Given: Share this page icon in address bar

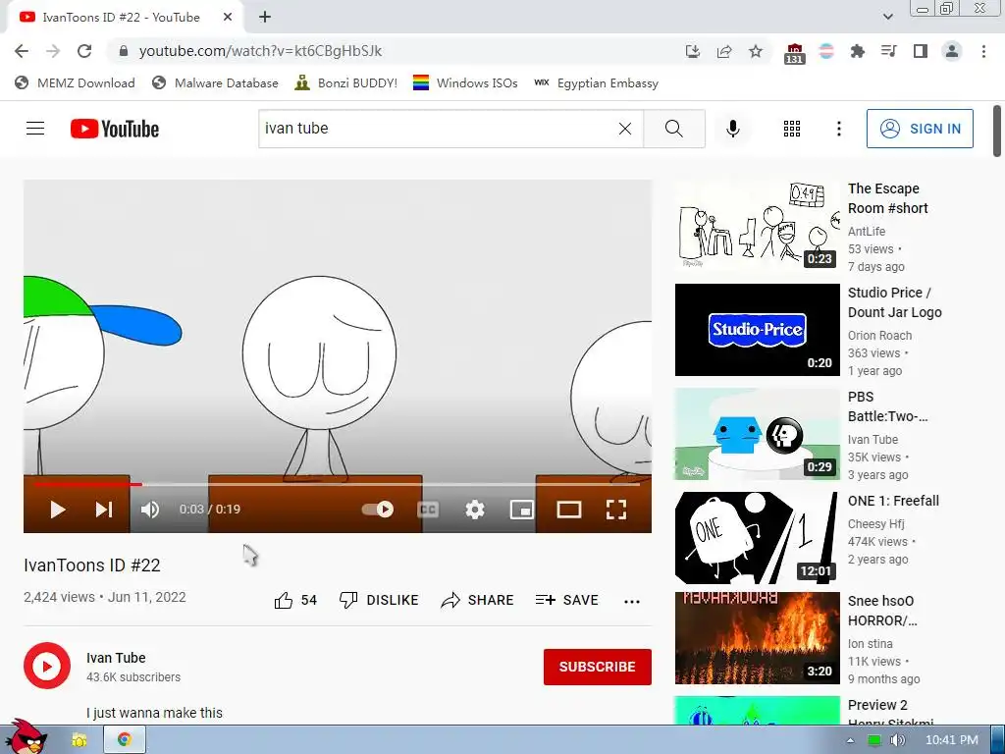Looking at the screenshot, I should 724,51.
